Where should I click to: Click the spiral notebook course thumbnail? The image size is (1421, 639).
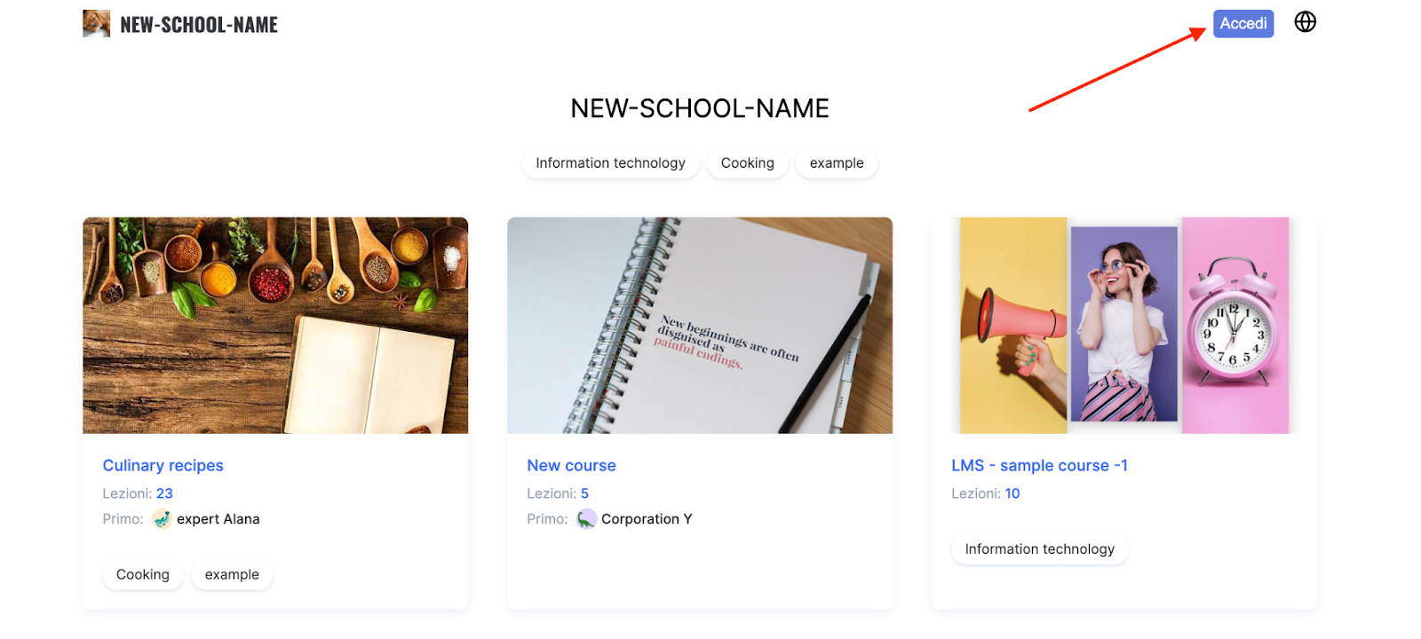tap(700, 326)
